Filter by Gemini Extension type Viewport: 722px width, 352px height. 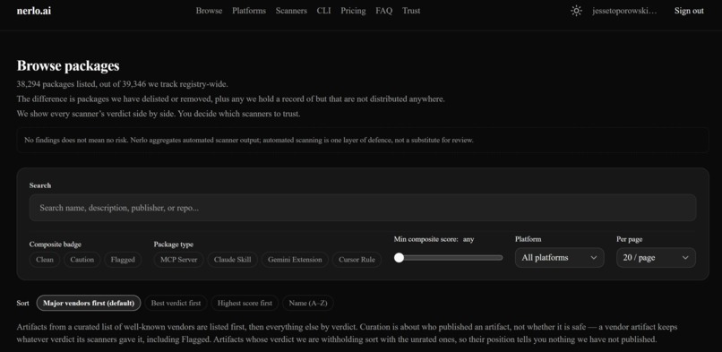coord(295,260)
